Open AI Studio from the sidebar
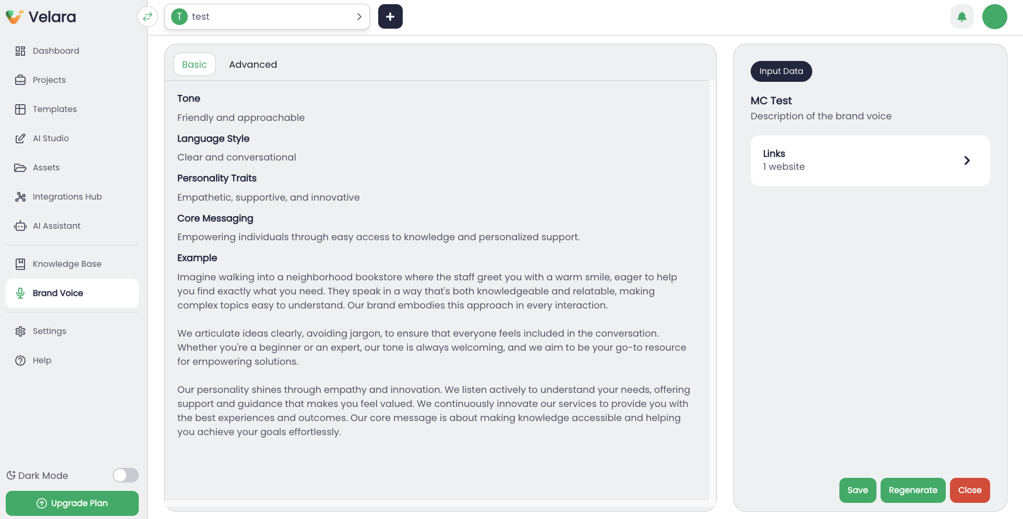The height and width of the screenshot is (519, 1023). click(51, 138)
